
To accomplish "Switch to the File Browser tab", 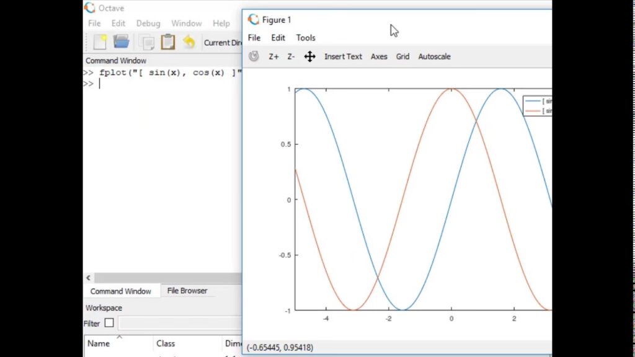I will [x=187, y=291].
